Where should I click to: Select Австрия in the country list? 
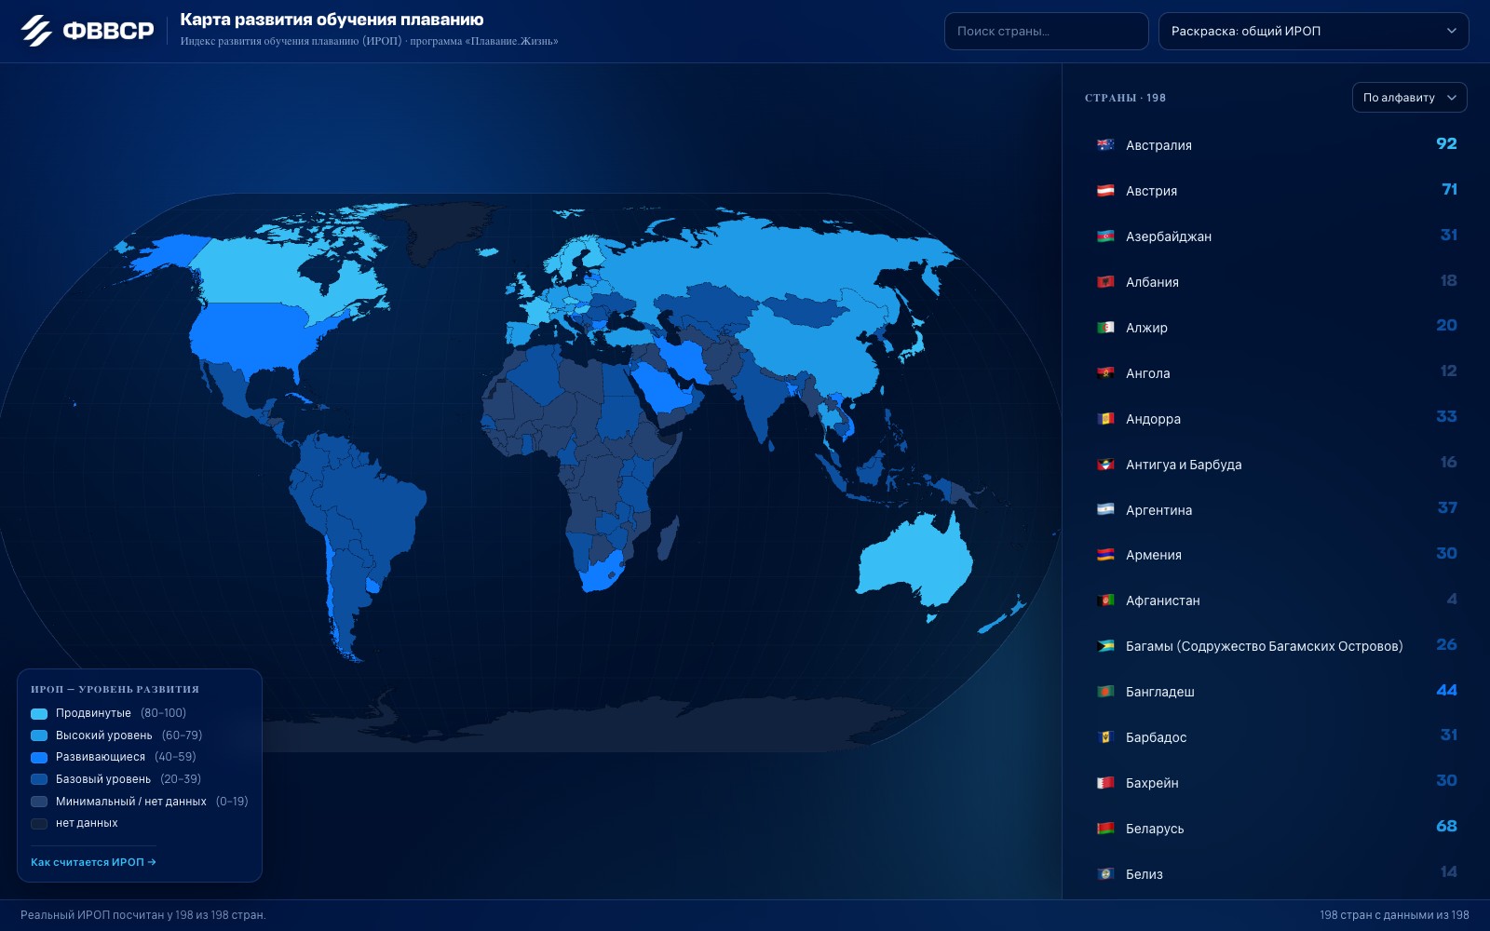[x=1276, y=190]
